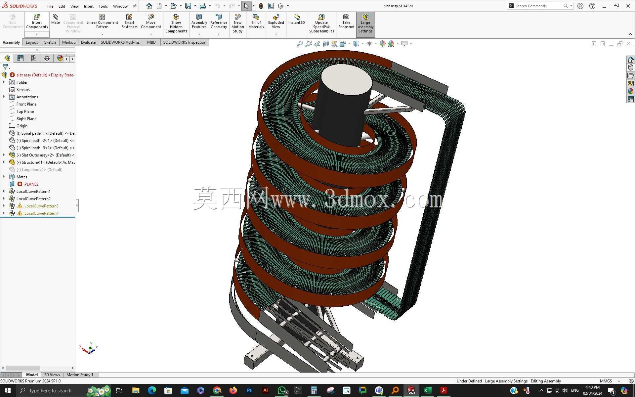Expand Annotations tree node
Viewport: 635px width, 397px height.
[x=4, y=97]
